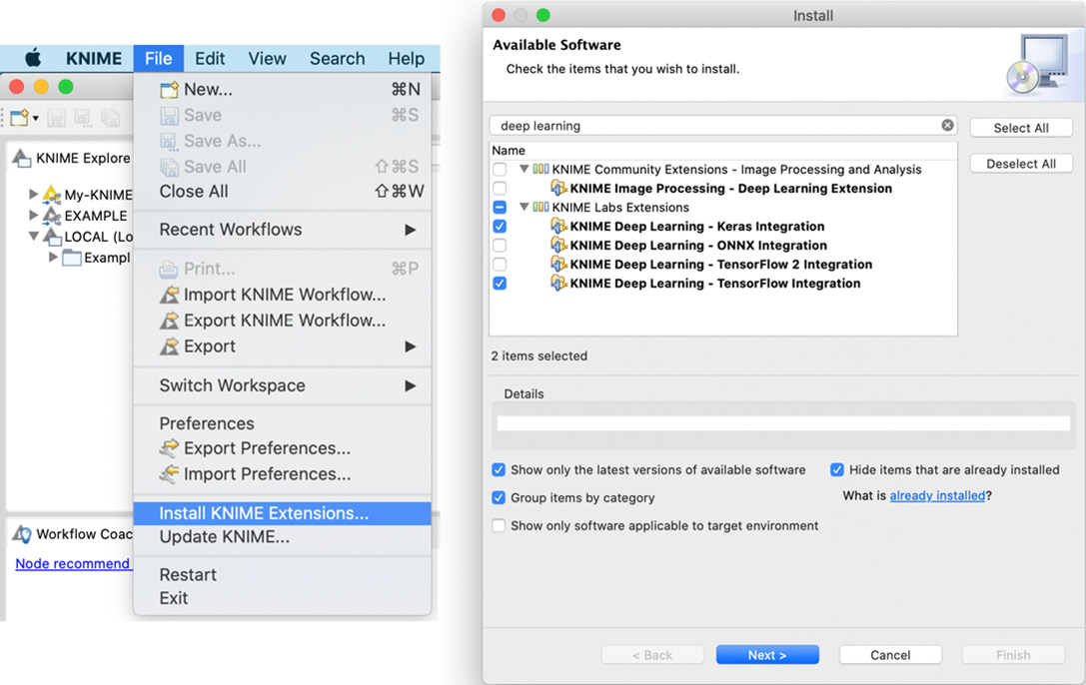The image size is (1086, 685).
Task: Click the New workflow toolbar icon
Action: (x=19, y=118)
